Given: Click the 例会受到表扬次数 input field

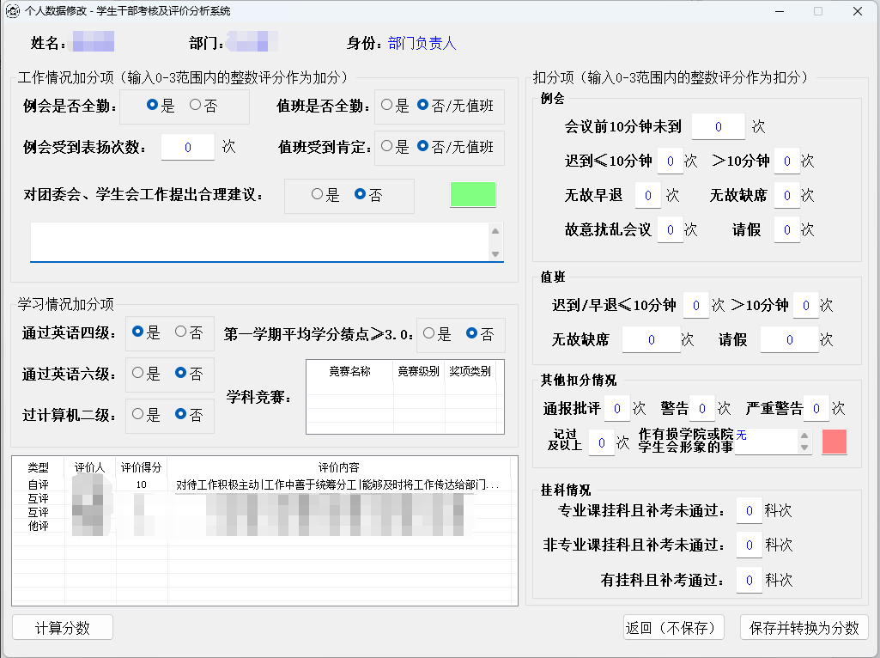Looking at the screenshot, I should 187,147.
